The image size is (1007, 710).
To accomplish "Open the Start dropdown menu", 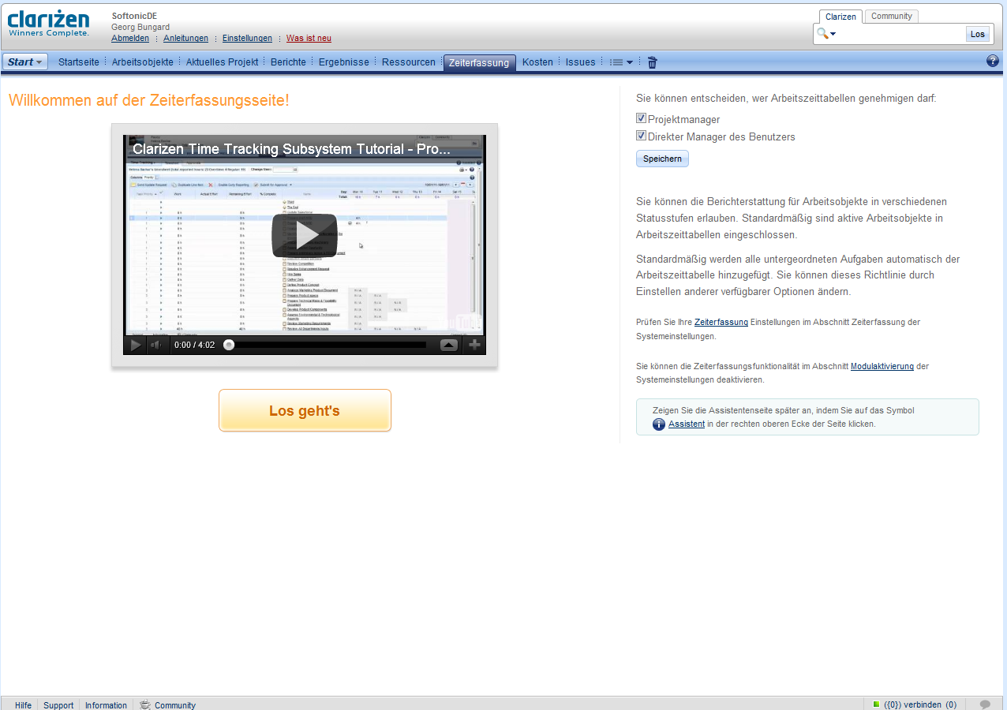I will (x=25, y=62).
